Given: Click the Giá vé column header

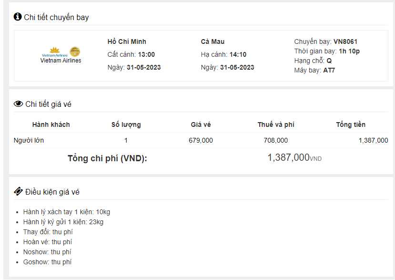Looking at the screenshot, I should tap(201, 124).
